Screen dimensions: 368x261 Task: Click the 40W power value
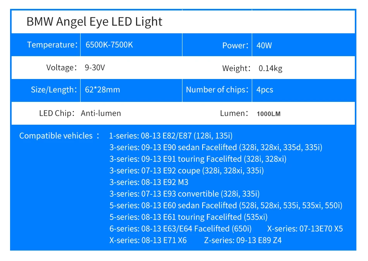[x=264, y=45]
